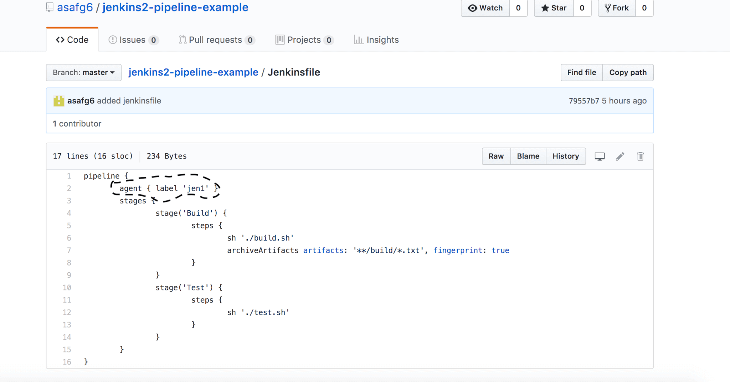Select line number 7

pyautogui.click(x=69, y=251)
